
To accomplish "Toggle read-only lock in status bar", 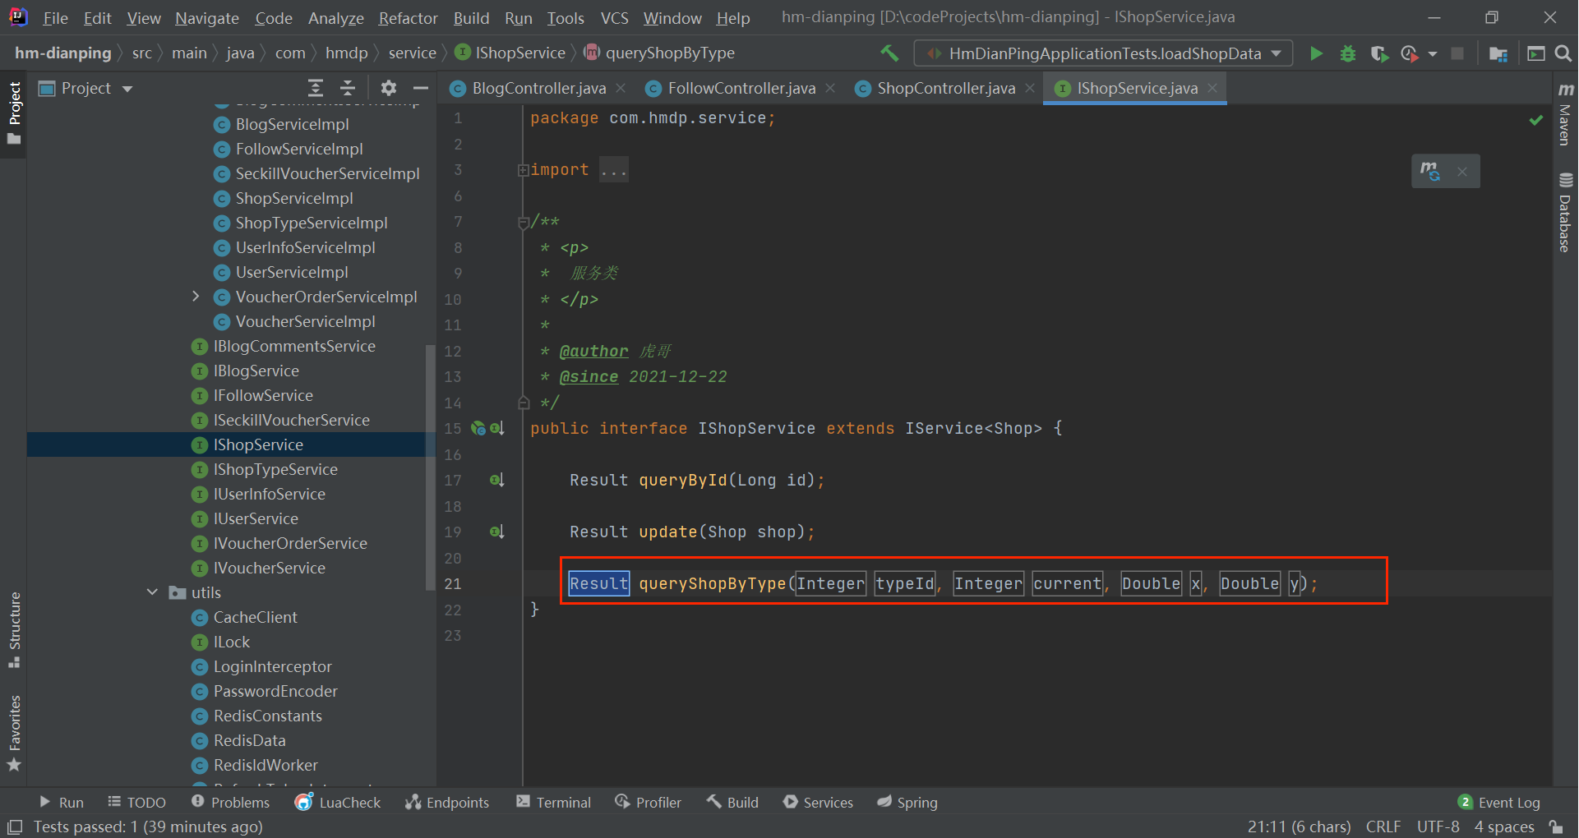I will pyautogui.click(x=1556, y=826).
